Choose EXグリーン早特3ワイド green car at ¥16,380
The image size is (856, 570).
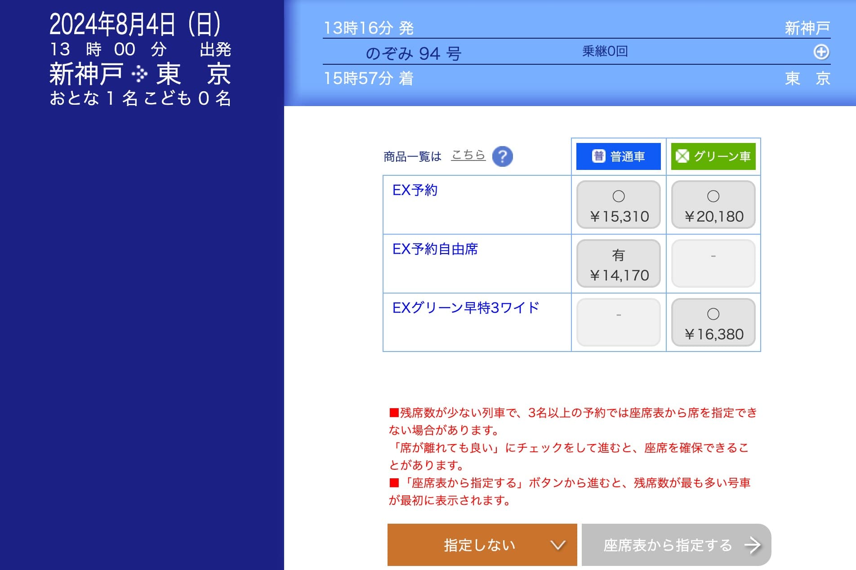(713, 322)
